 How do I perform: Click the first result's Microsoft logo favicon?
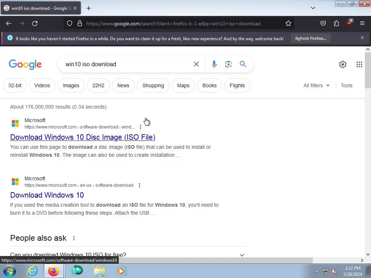click(15, 123)
